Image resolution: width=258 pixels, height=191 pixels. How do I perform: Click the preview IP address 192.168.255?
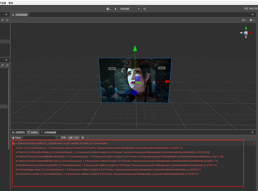(251, 8)
